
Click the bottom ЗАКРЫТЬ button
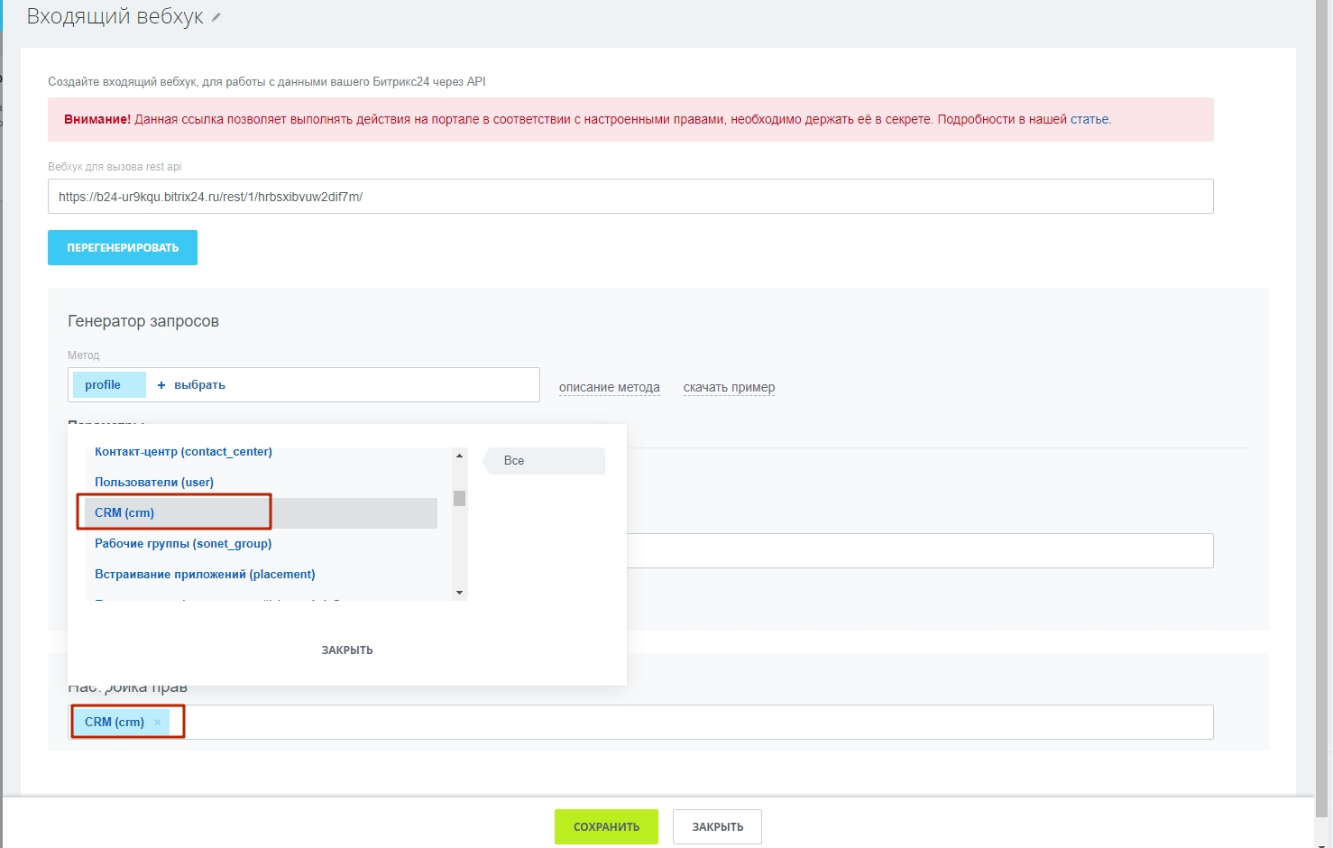click(718, 826)
